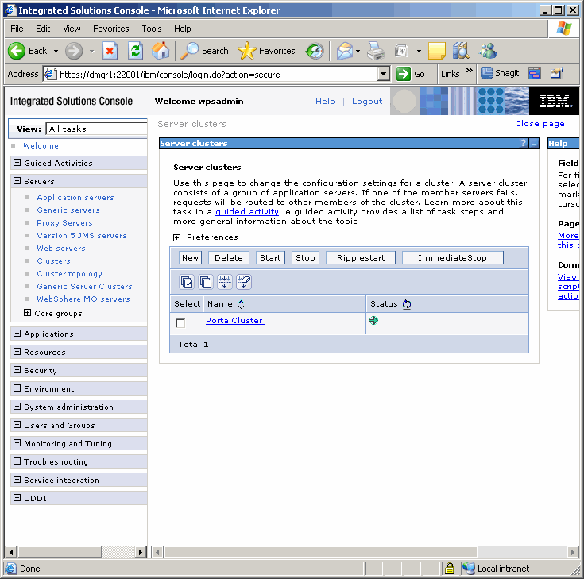The height and width of the screenshot is (579, 584).
Task: Open the PortalCluster link
Action: coord(234,321)
